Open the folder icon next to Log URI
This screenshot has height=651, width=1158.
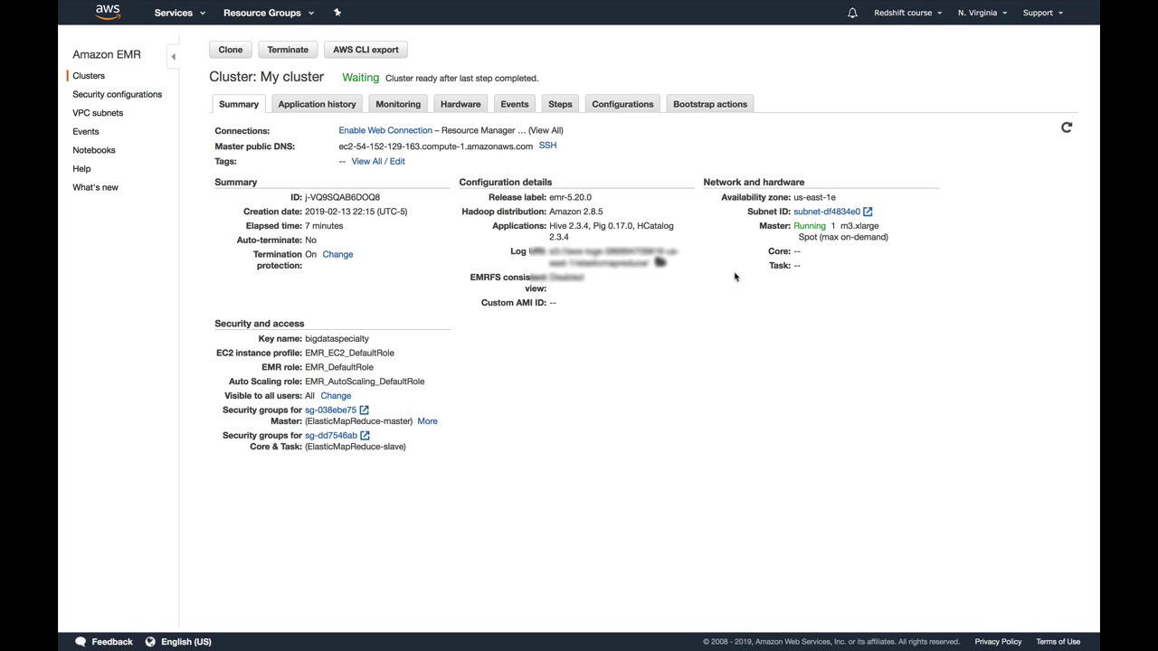[x=660, y=262]
